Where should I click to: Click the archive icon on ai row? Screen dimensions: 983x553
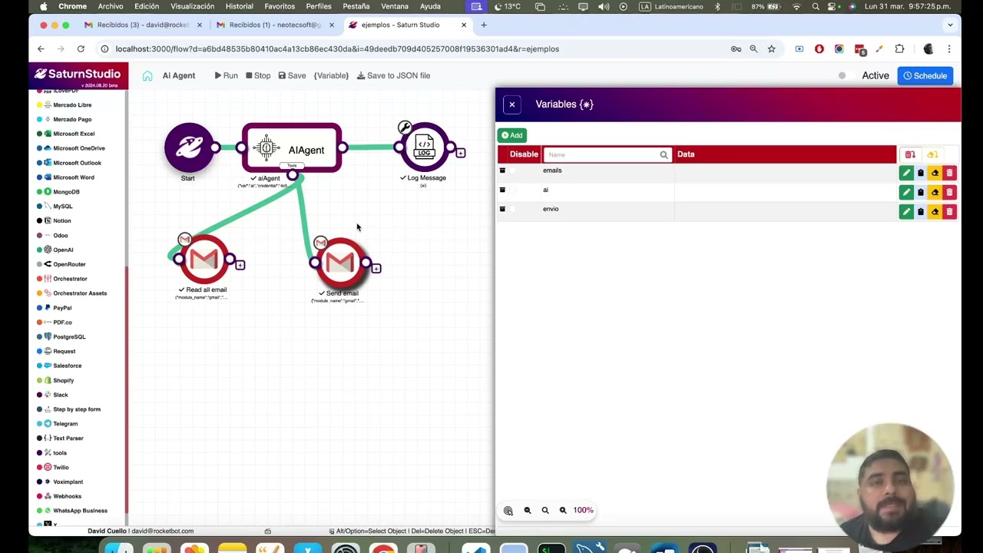503,190
